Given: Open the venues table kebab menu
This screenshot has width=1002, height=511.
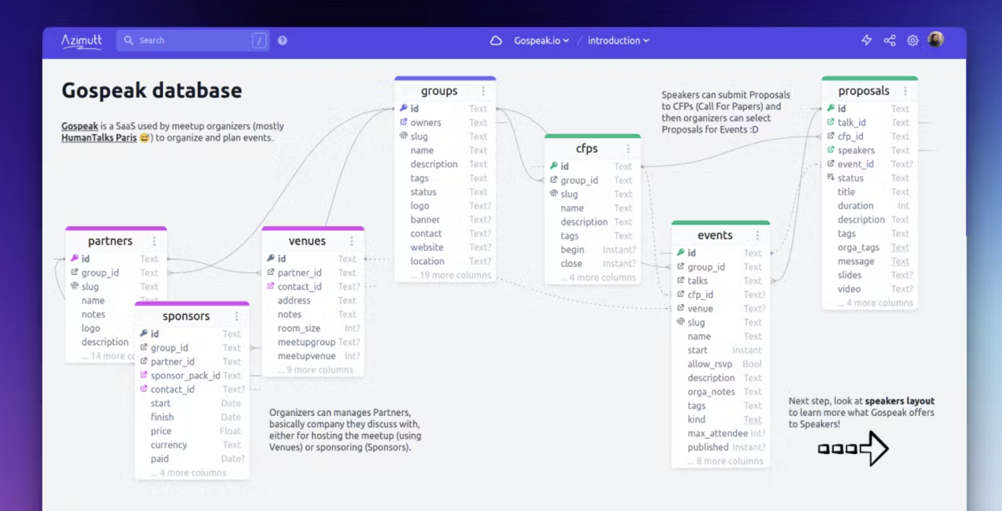Looking at the screenshot, I should click(x=351, y=241).
